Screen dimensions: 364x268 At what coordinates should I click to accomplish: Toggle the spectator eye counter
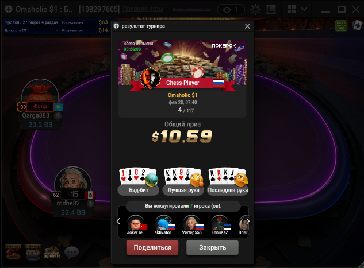pos(231,10)
